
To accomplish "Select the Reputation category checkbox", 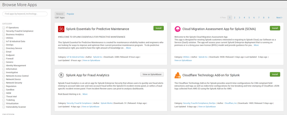I will coord(4,86).
